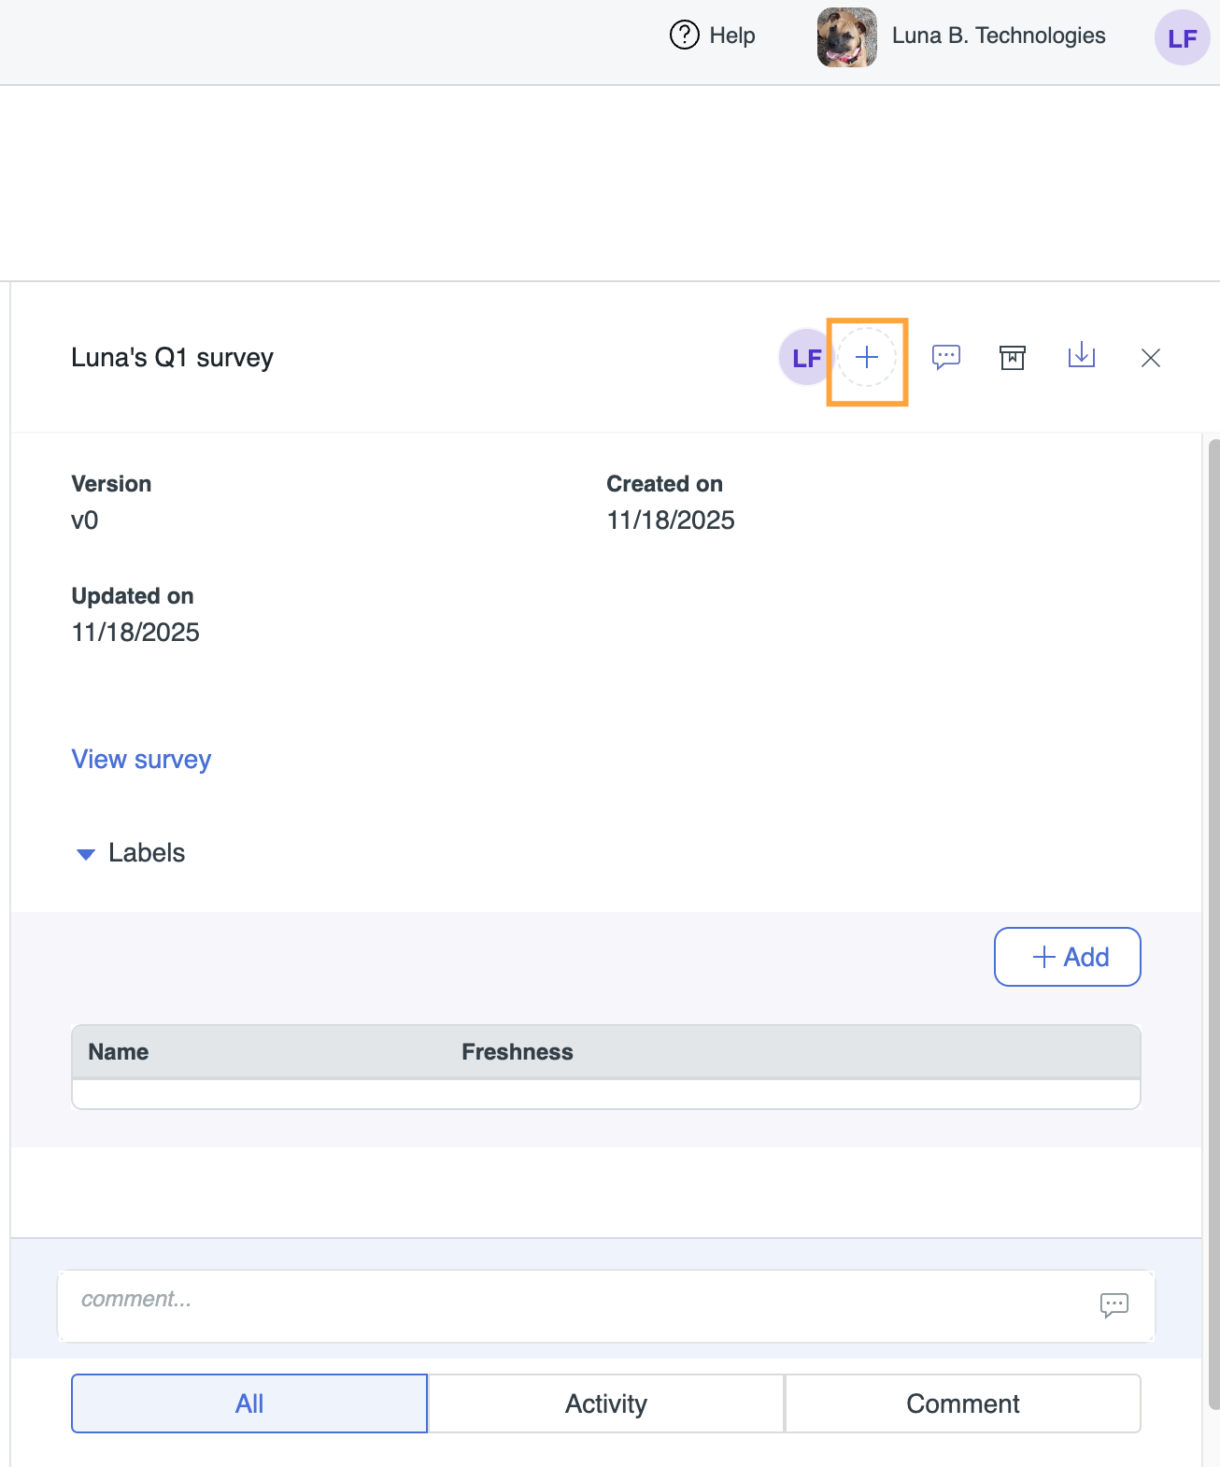Collapse the Labels section

[x=86, y=854]
